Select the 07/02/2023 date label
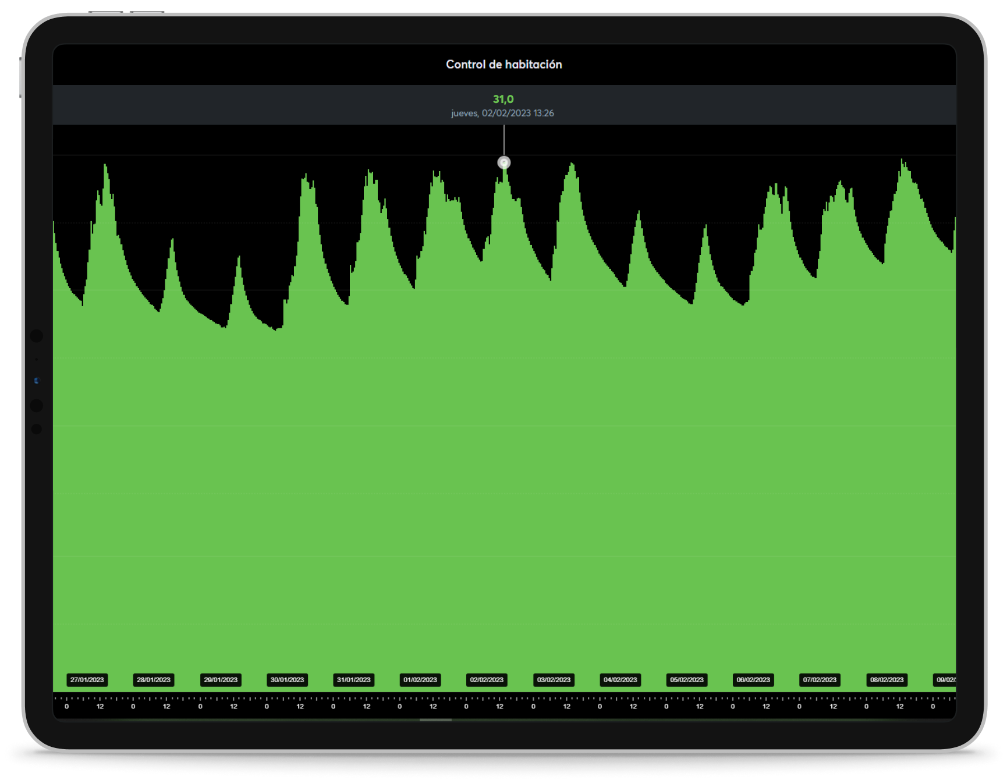This screenshot has height=780, width=1007. [x=820, y=680]
